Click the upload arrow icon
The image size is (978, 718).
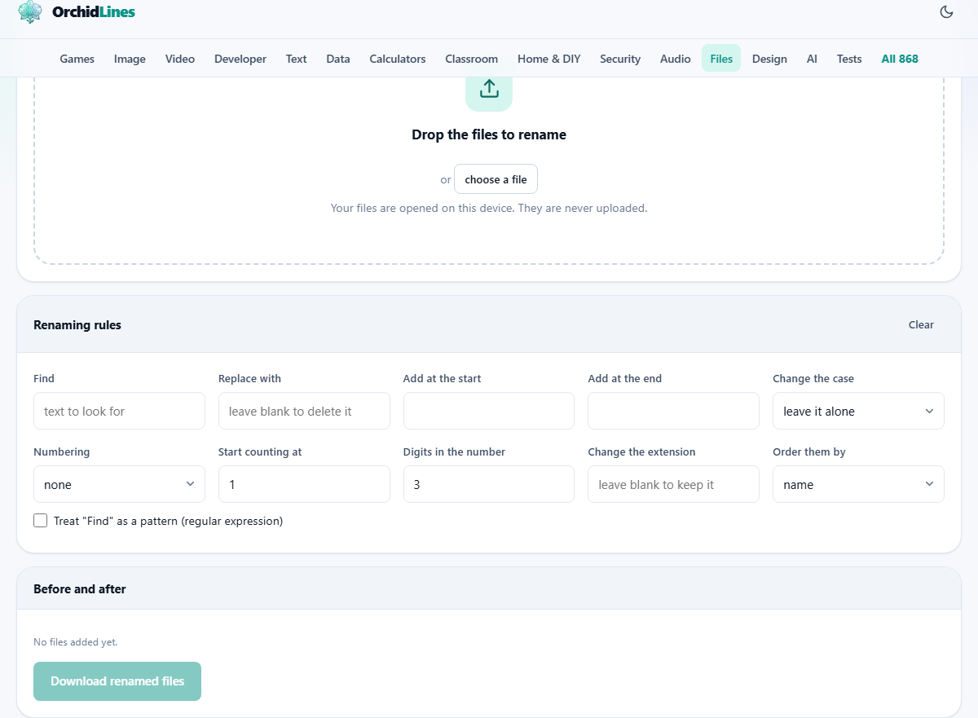coord(489,89)
